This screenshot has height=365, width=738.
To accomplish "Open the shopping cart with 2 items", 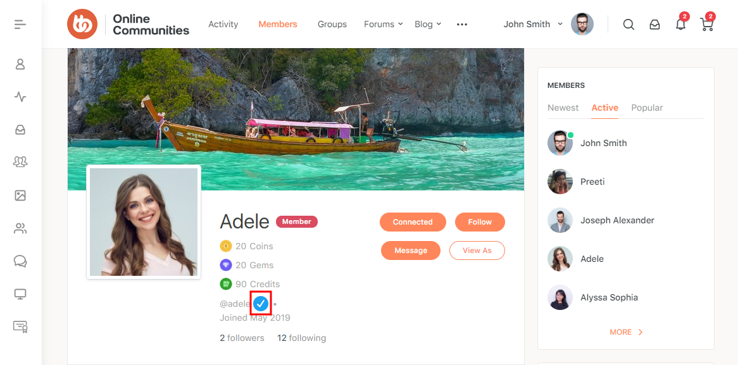I will click(x=706, y=24).
